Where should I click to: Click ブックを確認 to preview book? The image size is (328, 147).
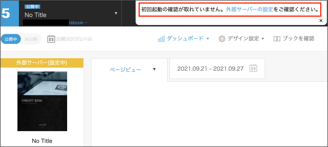click(x=298, y=39)
